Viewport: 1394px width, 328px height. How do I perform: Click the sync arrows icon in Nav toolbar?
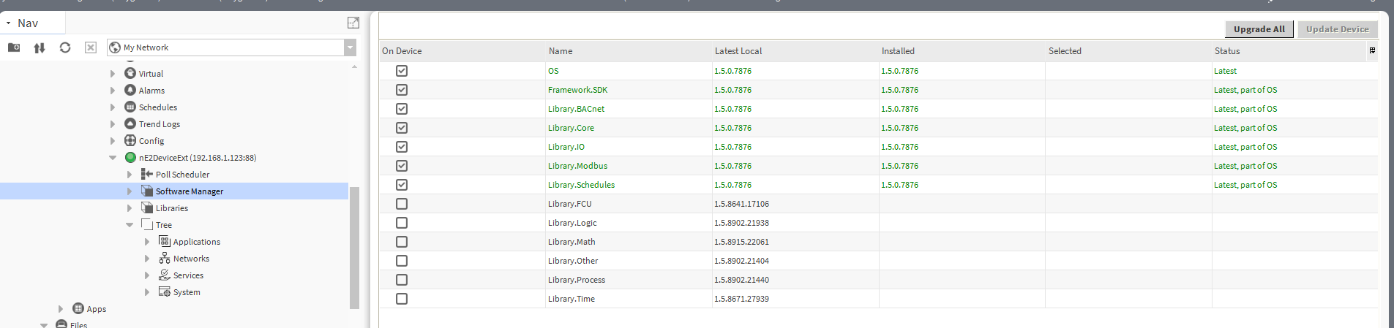(40, 47)
